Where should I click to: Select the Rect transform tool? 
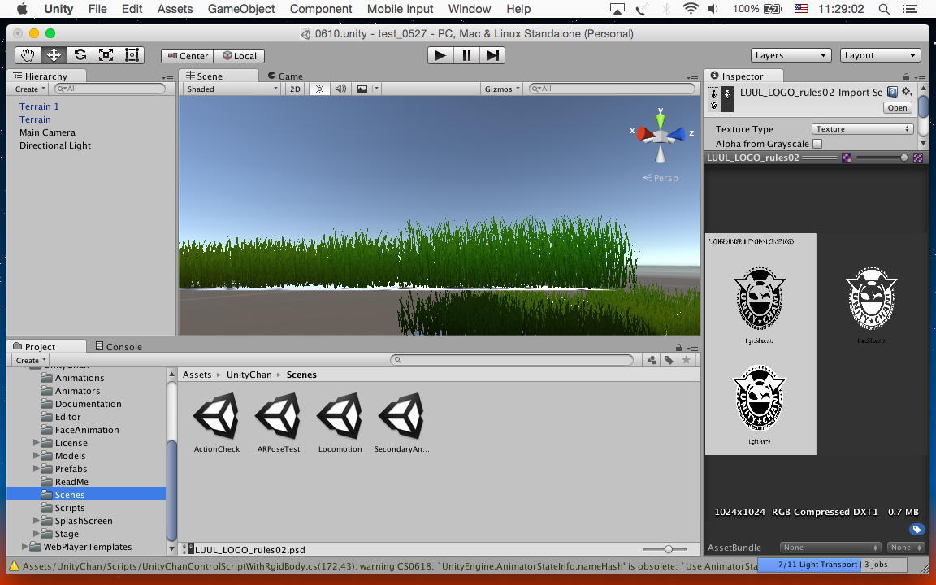click(132, 55)
